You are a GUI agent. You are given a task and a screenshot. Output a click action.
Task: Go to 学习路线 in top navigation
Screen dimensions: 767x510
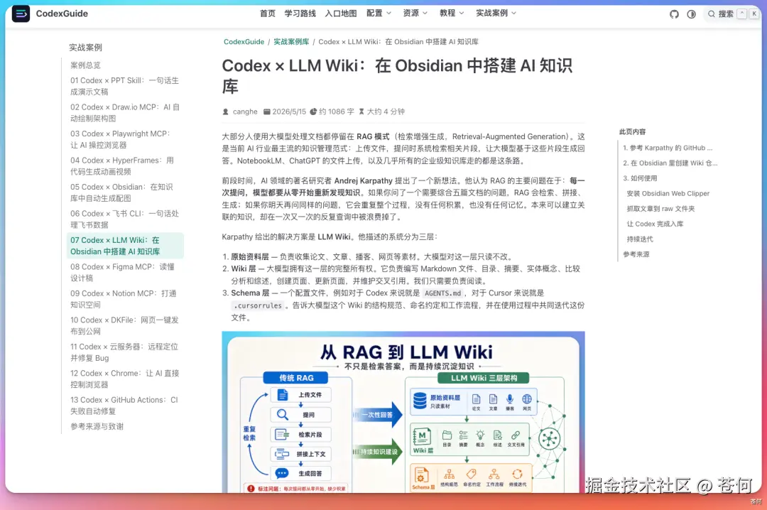[300, 13]
